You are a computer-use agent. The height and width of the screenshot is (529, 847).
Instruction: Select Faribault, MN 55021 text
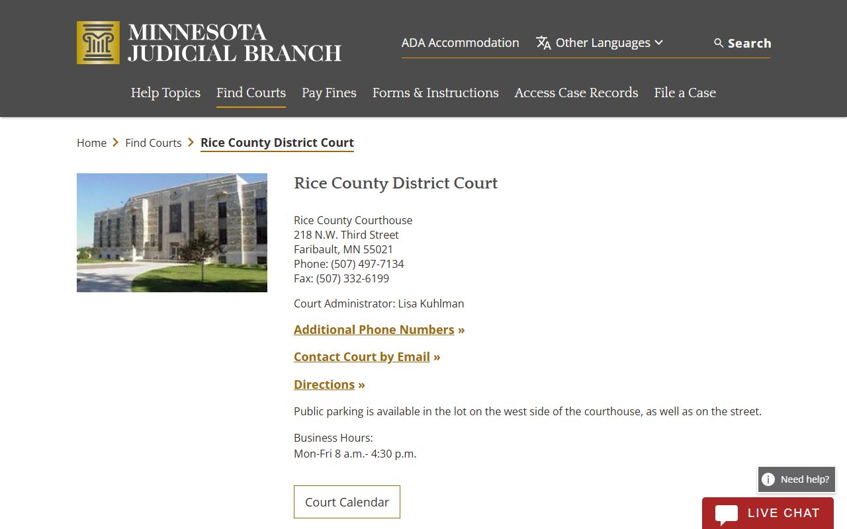pyautogui.click(x=343, y=249)
